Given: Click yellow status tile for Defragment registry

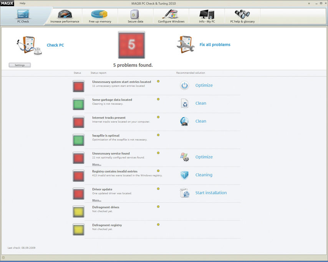Looking at the screenshot, I should 78,229.
